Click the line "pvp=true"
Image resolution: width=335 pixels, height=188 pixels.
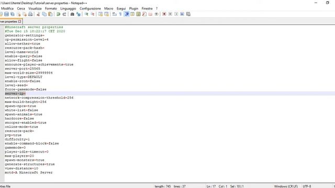(x=13, y=135)
